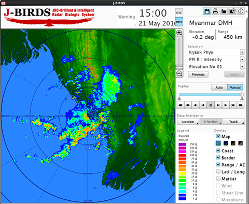Click the yellow 20 legend swatch
Viewport: 249px width, 204px height.
182,173
